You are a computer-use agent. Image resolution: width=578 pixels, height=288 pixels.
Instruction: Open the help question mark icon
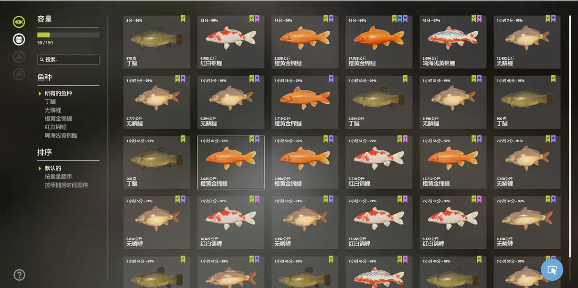(x=19, y=275)
